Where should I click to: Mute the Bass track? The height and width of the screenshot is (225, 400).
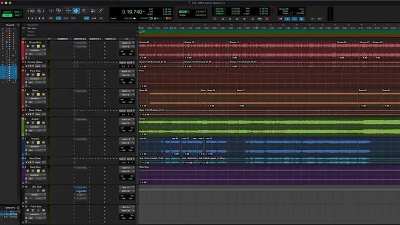pyautogui.click(x=43, y=94)
